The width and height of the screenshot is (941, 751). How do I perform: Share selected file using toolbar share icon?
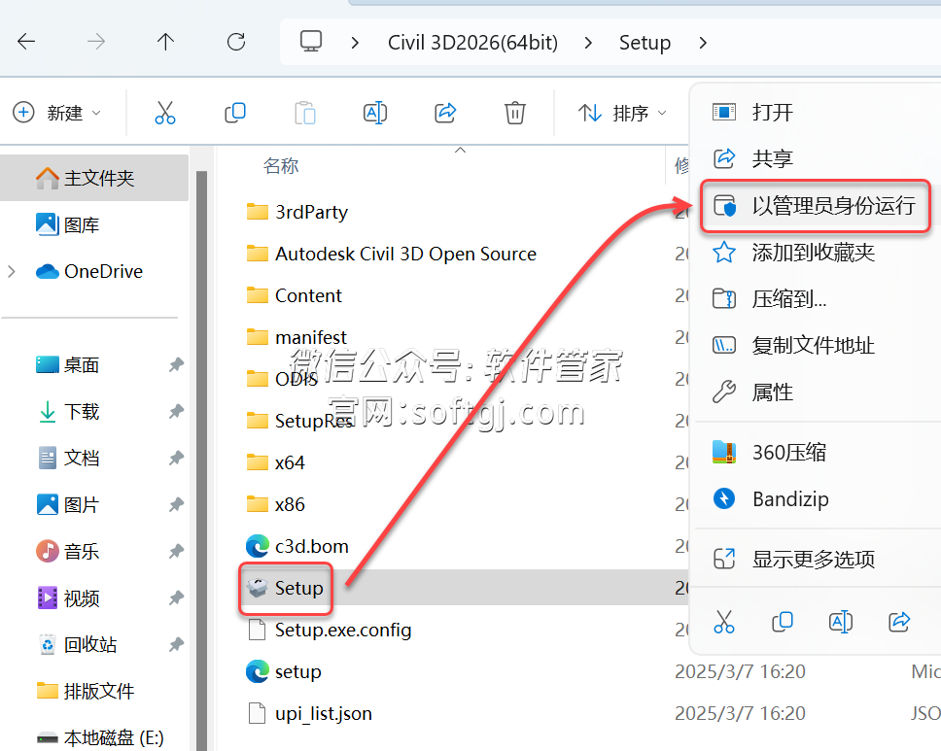tap(445, 112)
